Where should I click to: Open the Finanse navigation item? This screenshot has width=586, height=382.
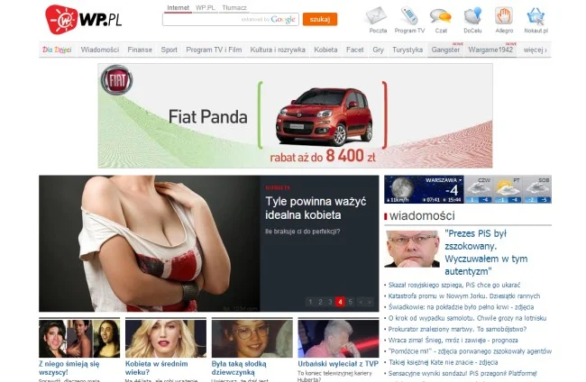coord(140,50)
